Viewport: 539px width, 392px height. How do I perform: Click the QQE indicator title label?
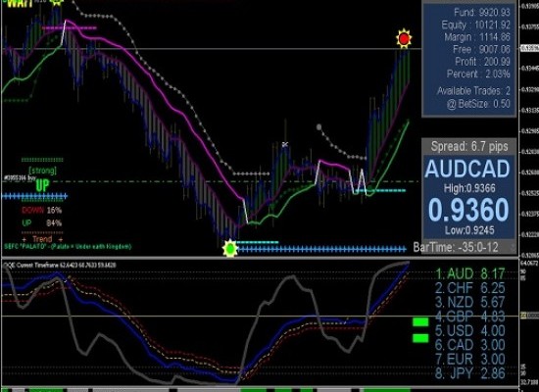[60, 266]
